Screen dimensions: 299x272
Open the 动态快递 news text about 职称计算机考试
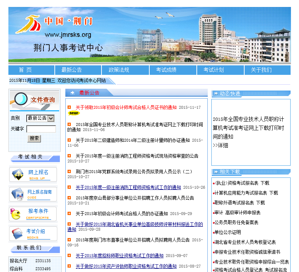coord(249,128)
